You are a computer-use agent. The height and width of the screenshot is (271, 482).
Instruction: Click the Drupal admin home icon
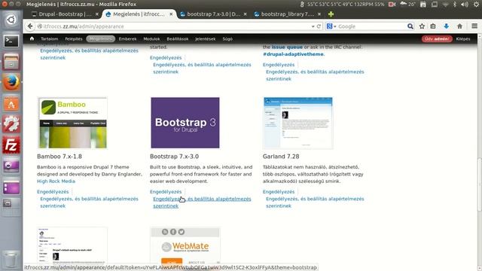pos(32,38)
